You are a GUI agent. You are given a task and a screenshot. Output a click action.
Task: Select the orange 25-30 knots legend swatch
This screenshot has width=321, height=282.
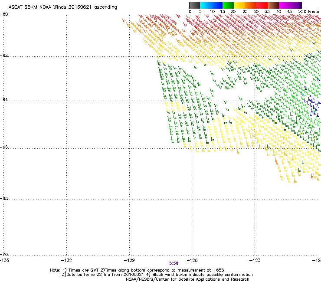251,5
